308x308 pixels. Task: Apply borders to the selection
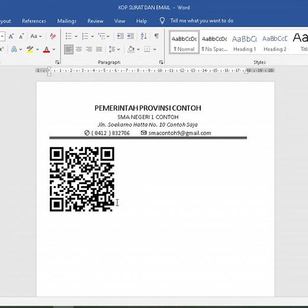pyautogui.click(x=147, y=49)
